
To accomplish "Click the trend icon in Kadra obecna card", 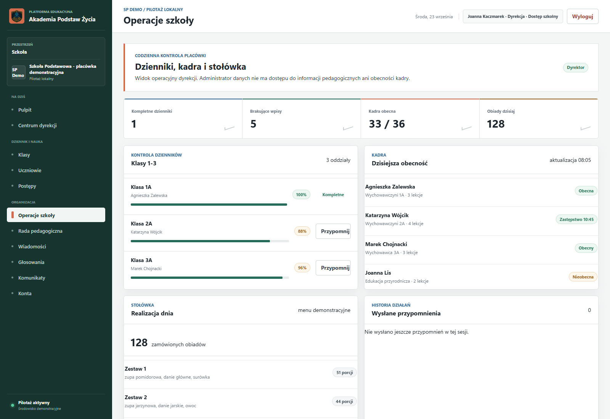I will [467, 128].
